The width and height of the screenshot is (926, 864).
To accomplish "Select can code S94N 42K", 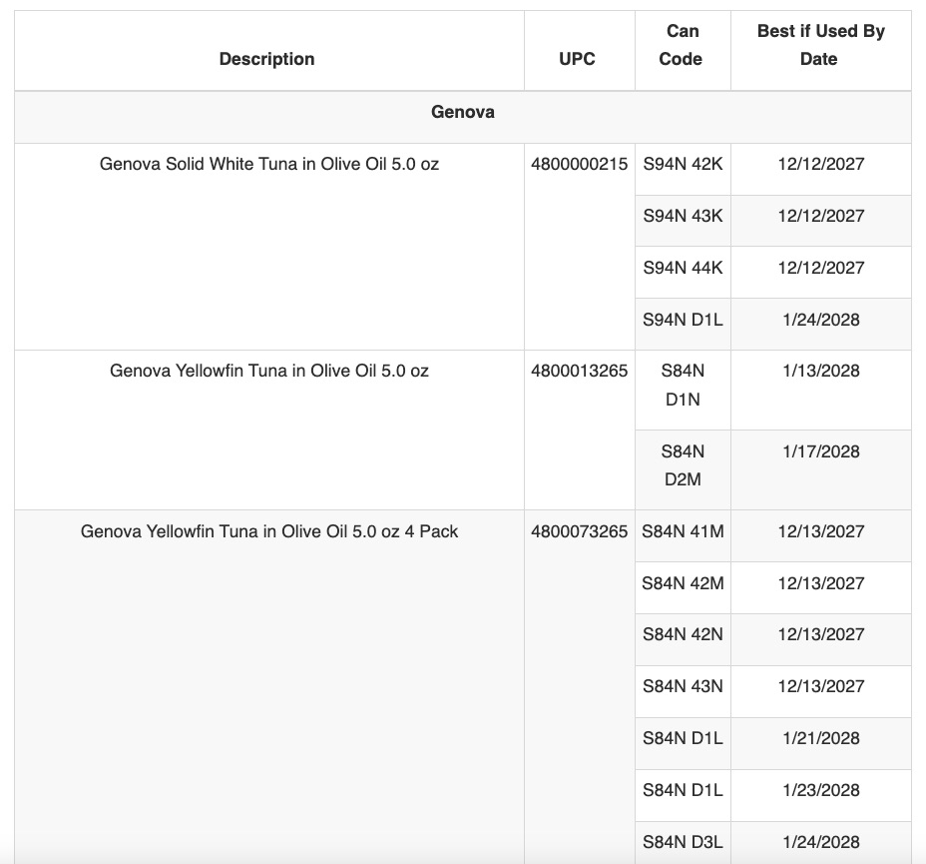I will pyautogui.click(x=683, y=164).
